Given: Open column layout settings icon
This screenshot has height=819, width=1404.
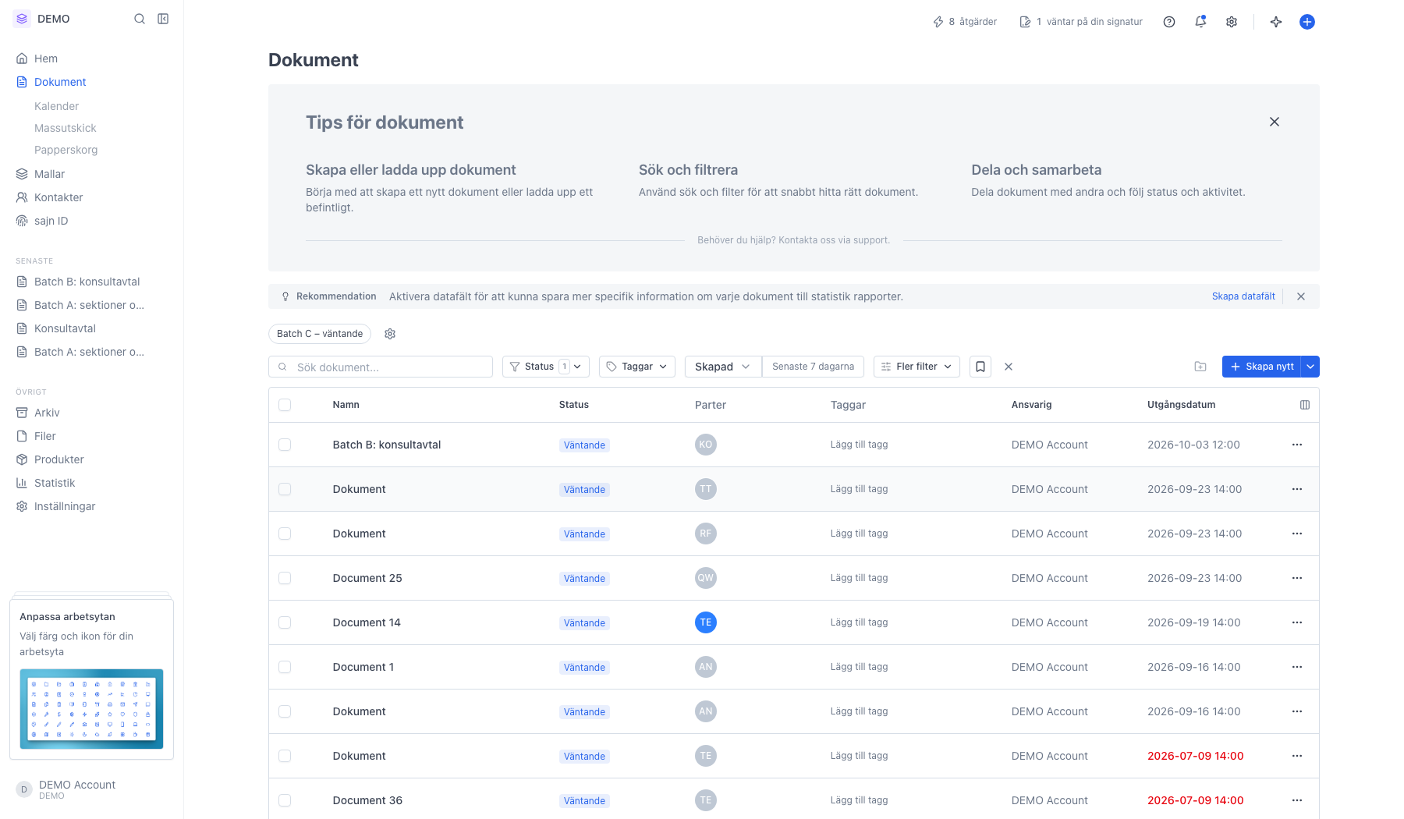Looking at the screenshot, I should pyautogui.click(x=1305, y=405).
